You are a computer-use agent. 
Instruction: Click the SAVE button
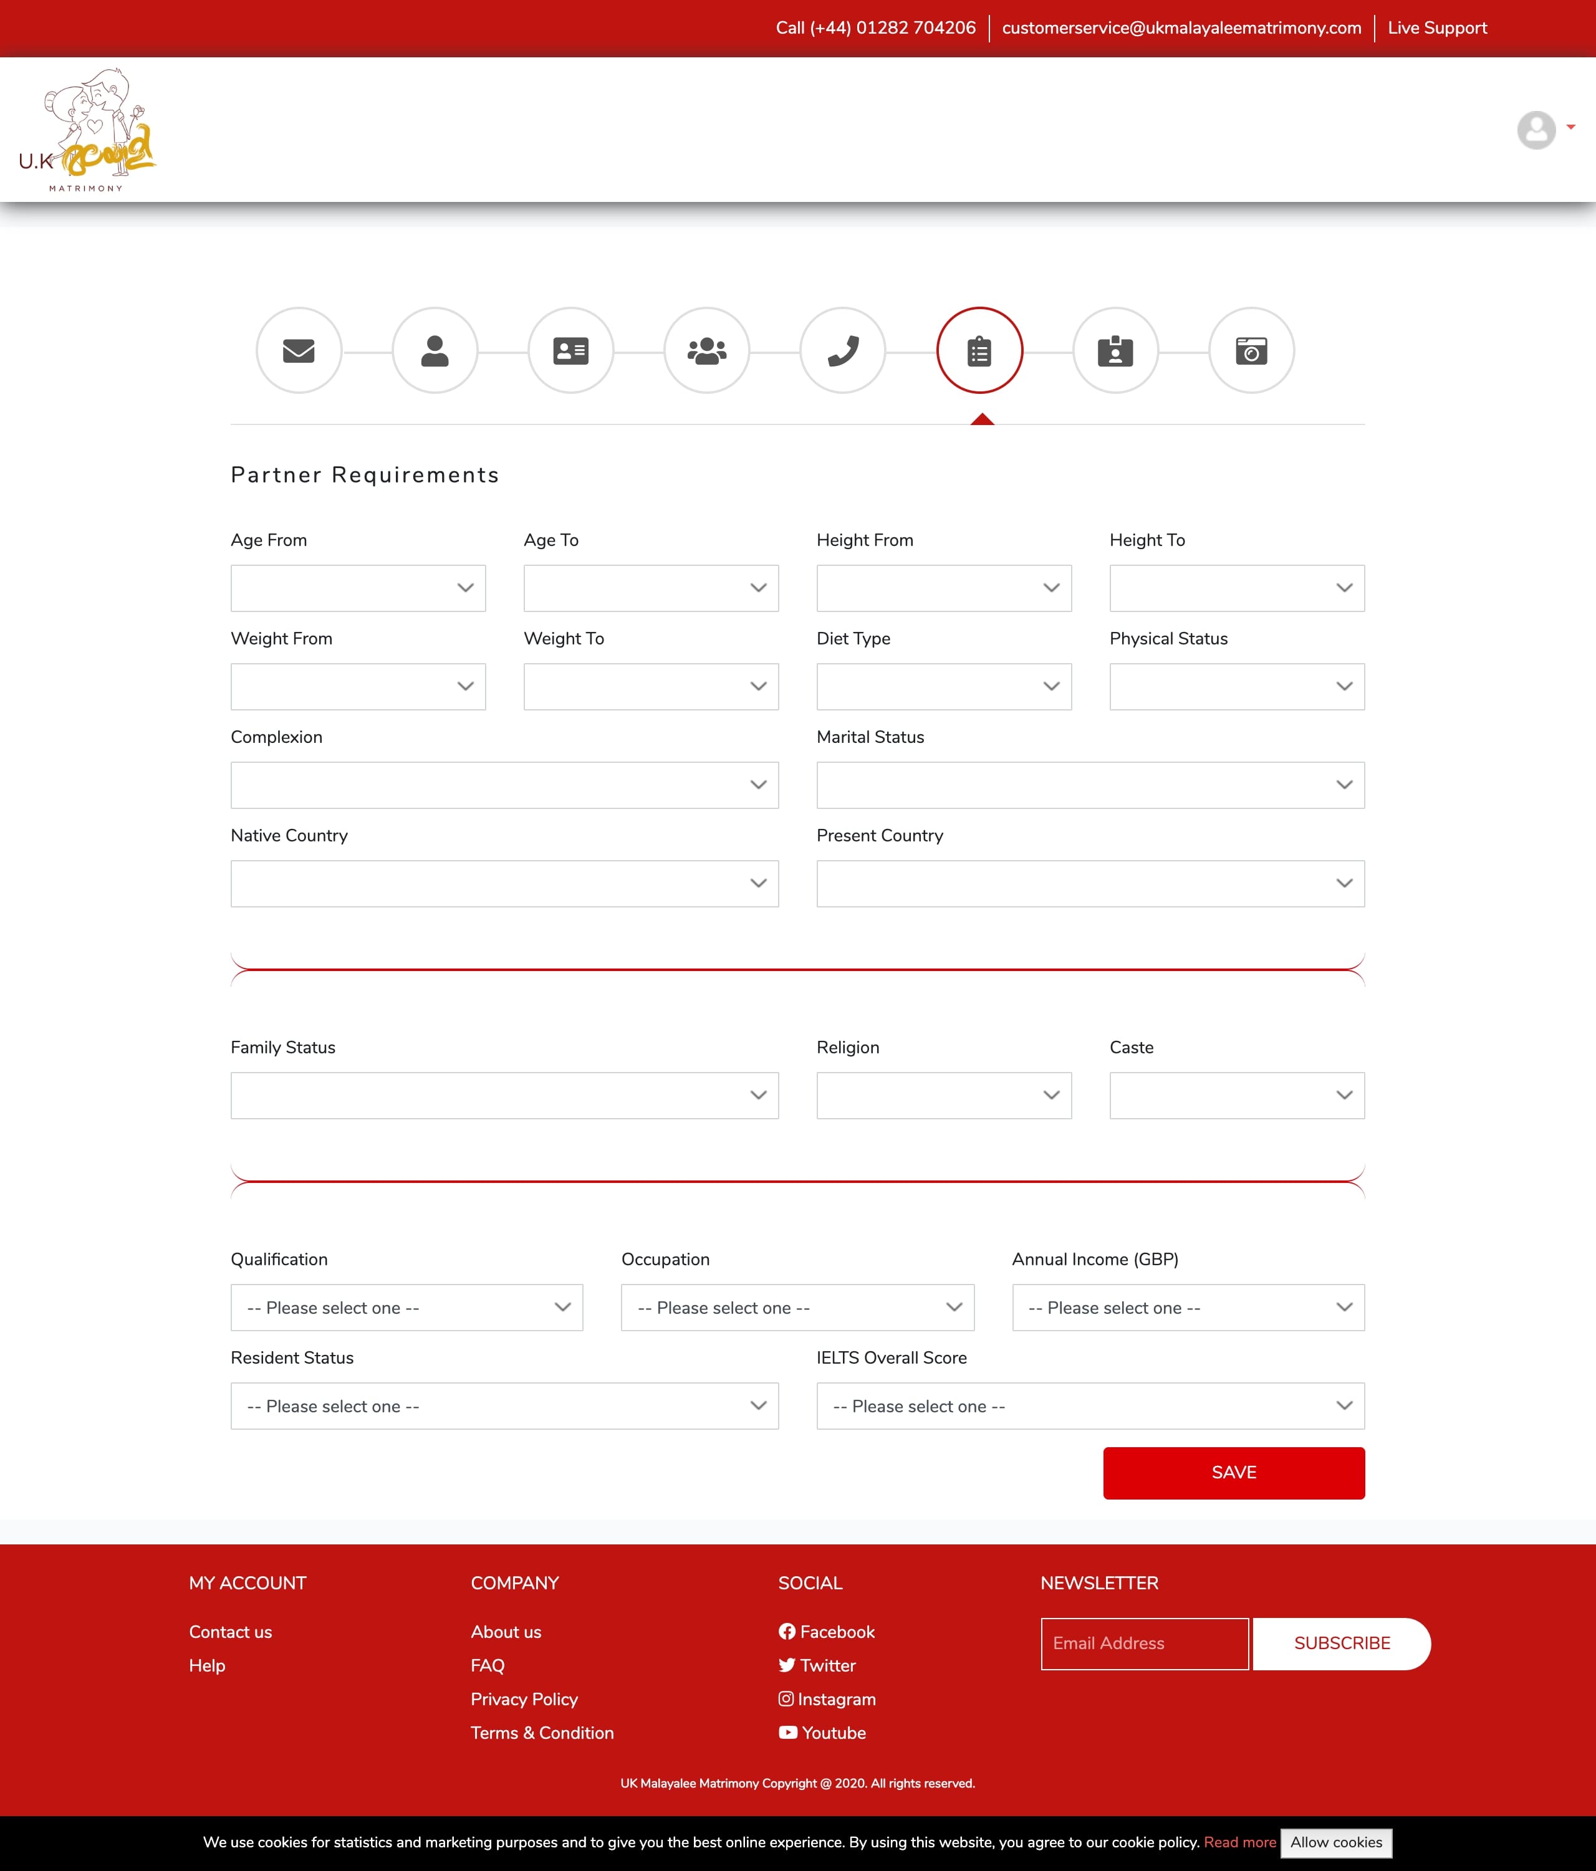1234,1472
